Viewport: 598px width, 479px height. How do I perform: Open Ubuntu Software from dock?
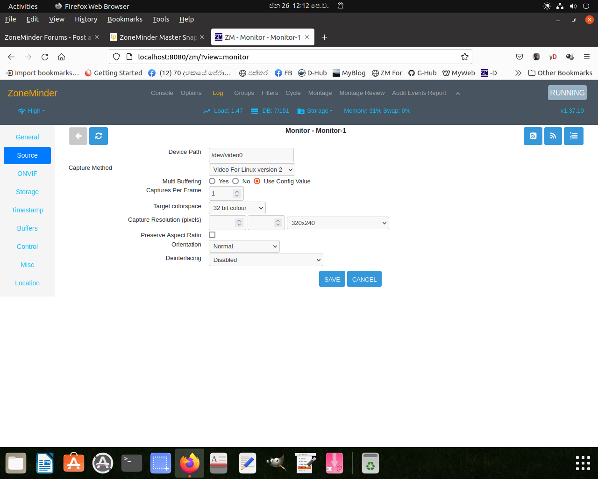(74, 463)
